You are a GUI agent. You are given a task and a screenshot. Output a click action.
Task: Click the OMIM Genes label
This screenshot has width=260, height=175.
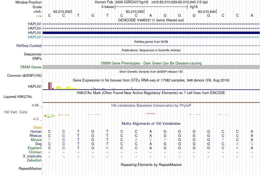coord(31,67)
